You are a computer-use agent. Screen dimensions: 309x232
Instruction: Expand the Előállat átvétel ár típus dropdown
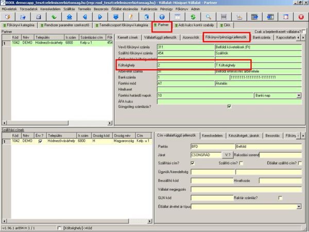point(299,206)
